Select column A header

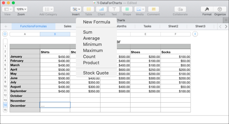25,34
